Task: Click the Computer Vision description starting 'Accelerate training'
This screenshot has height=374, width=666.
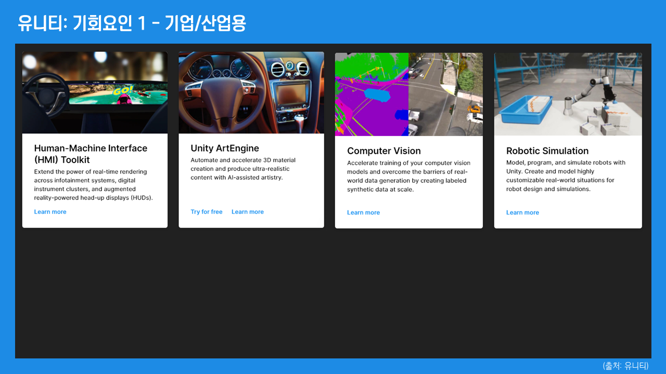Action: (x=408, y=176)
